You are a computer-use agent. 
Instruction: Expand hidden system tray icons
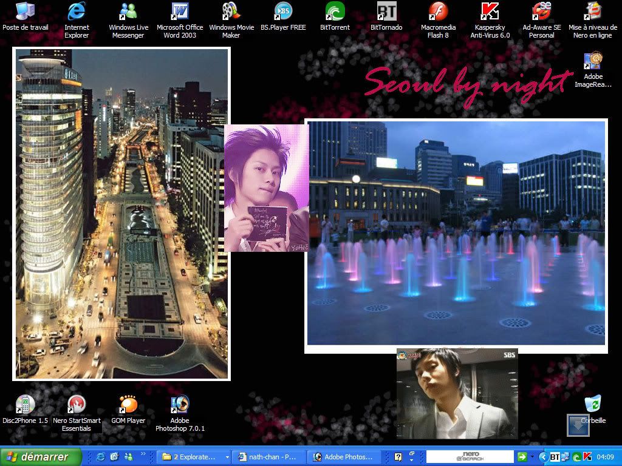(x=544, y=457)
